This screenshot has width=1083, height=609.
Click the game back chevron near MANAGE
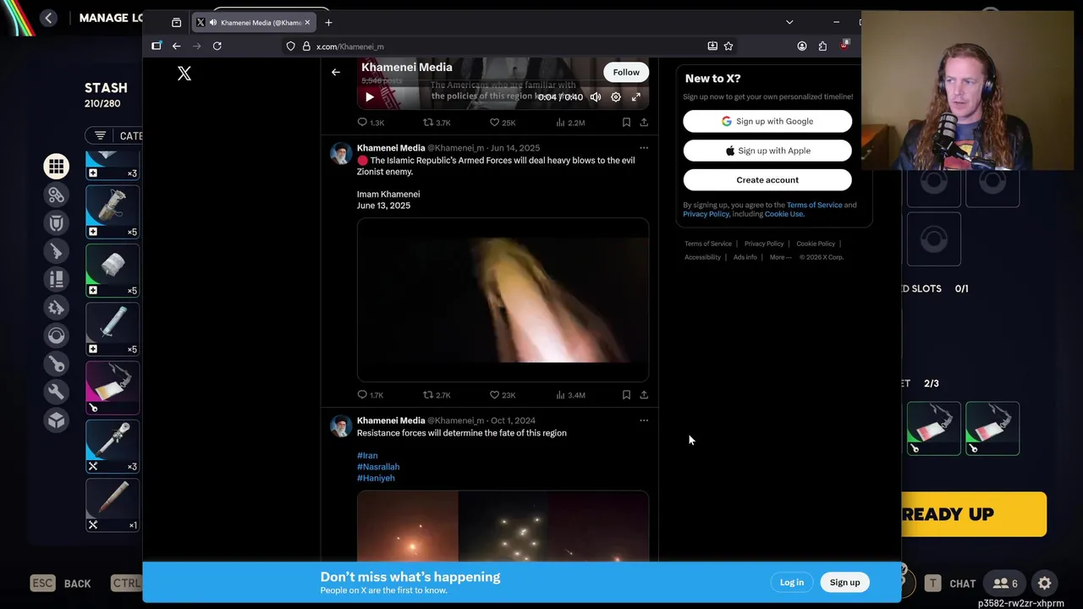point(48,18)
